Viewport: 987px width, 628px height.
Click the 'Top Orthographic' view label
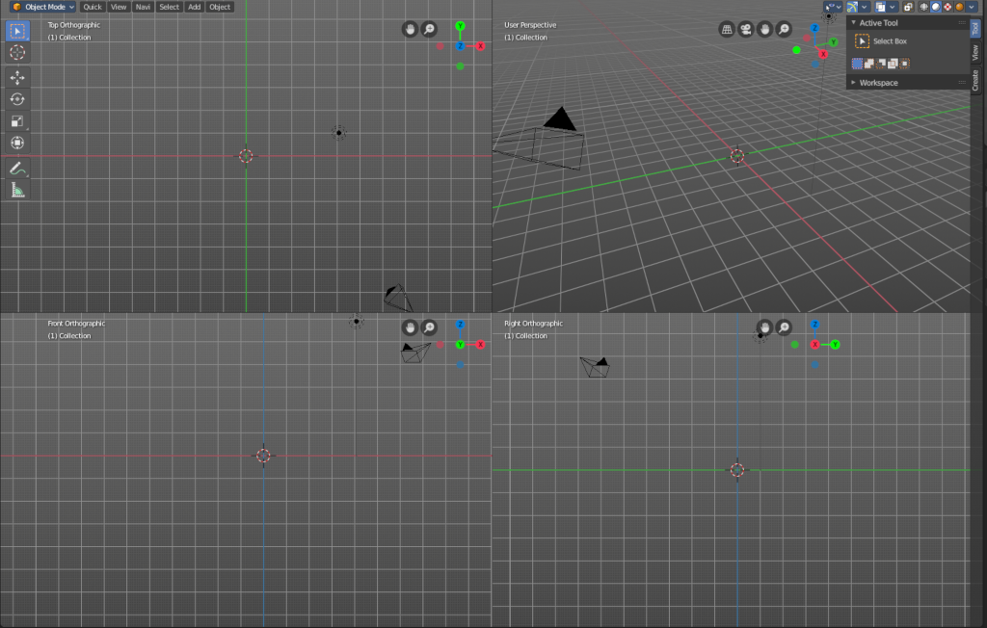point(73,25)
